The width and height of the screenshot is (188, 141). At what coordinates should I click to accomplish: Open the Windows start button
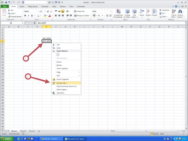(7, 139)
